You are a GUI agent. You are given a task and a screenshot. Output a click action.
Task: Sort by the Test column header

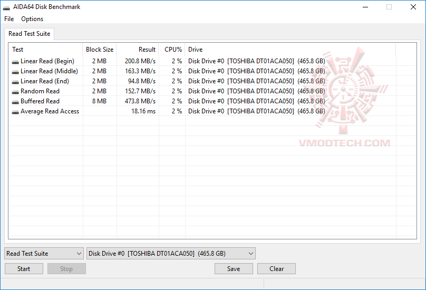click(46, 50)
